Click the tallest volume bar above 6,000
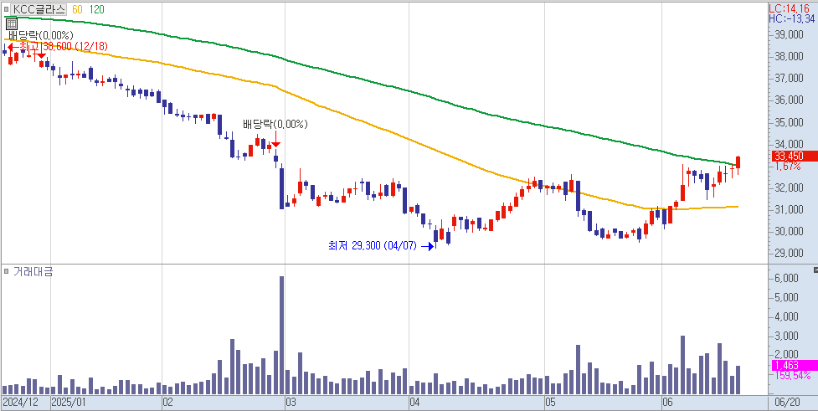The image size is (818, 411). point(281,336)
